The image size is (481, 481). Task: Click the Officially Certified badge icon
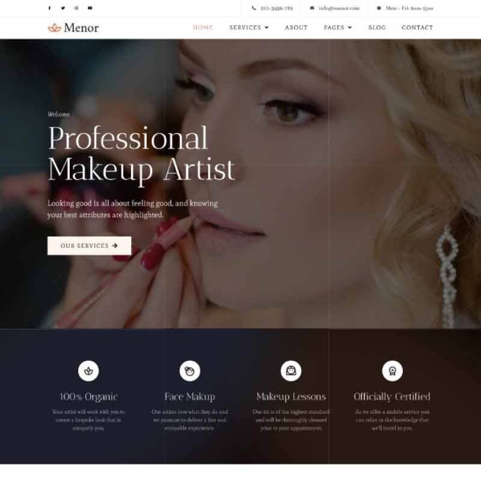pos(392,371)
